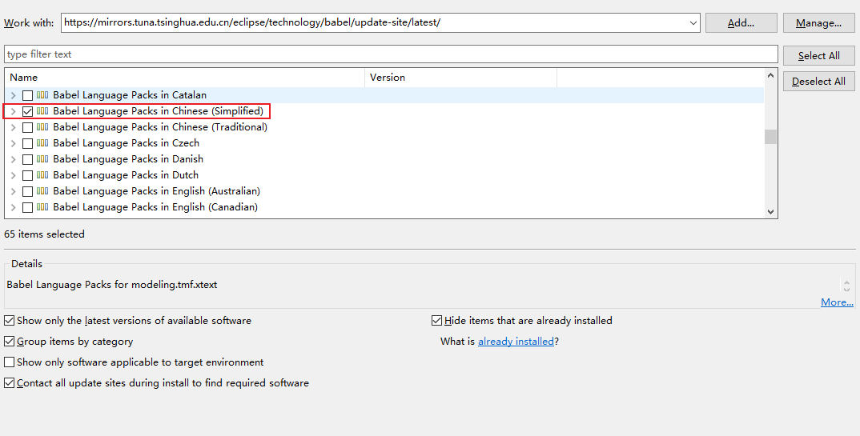Enable Show only software applicable to target environment
Image resolution: width=860 pixels, height=436 pixels.
coord(10,362)
